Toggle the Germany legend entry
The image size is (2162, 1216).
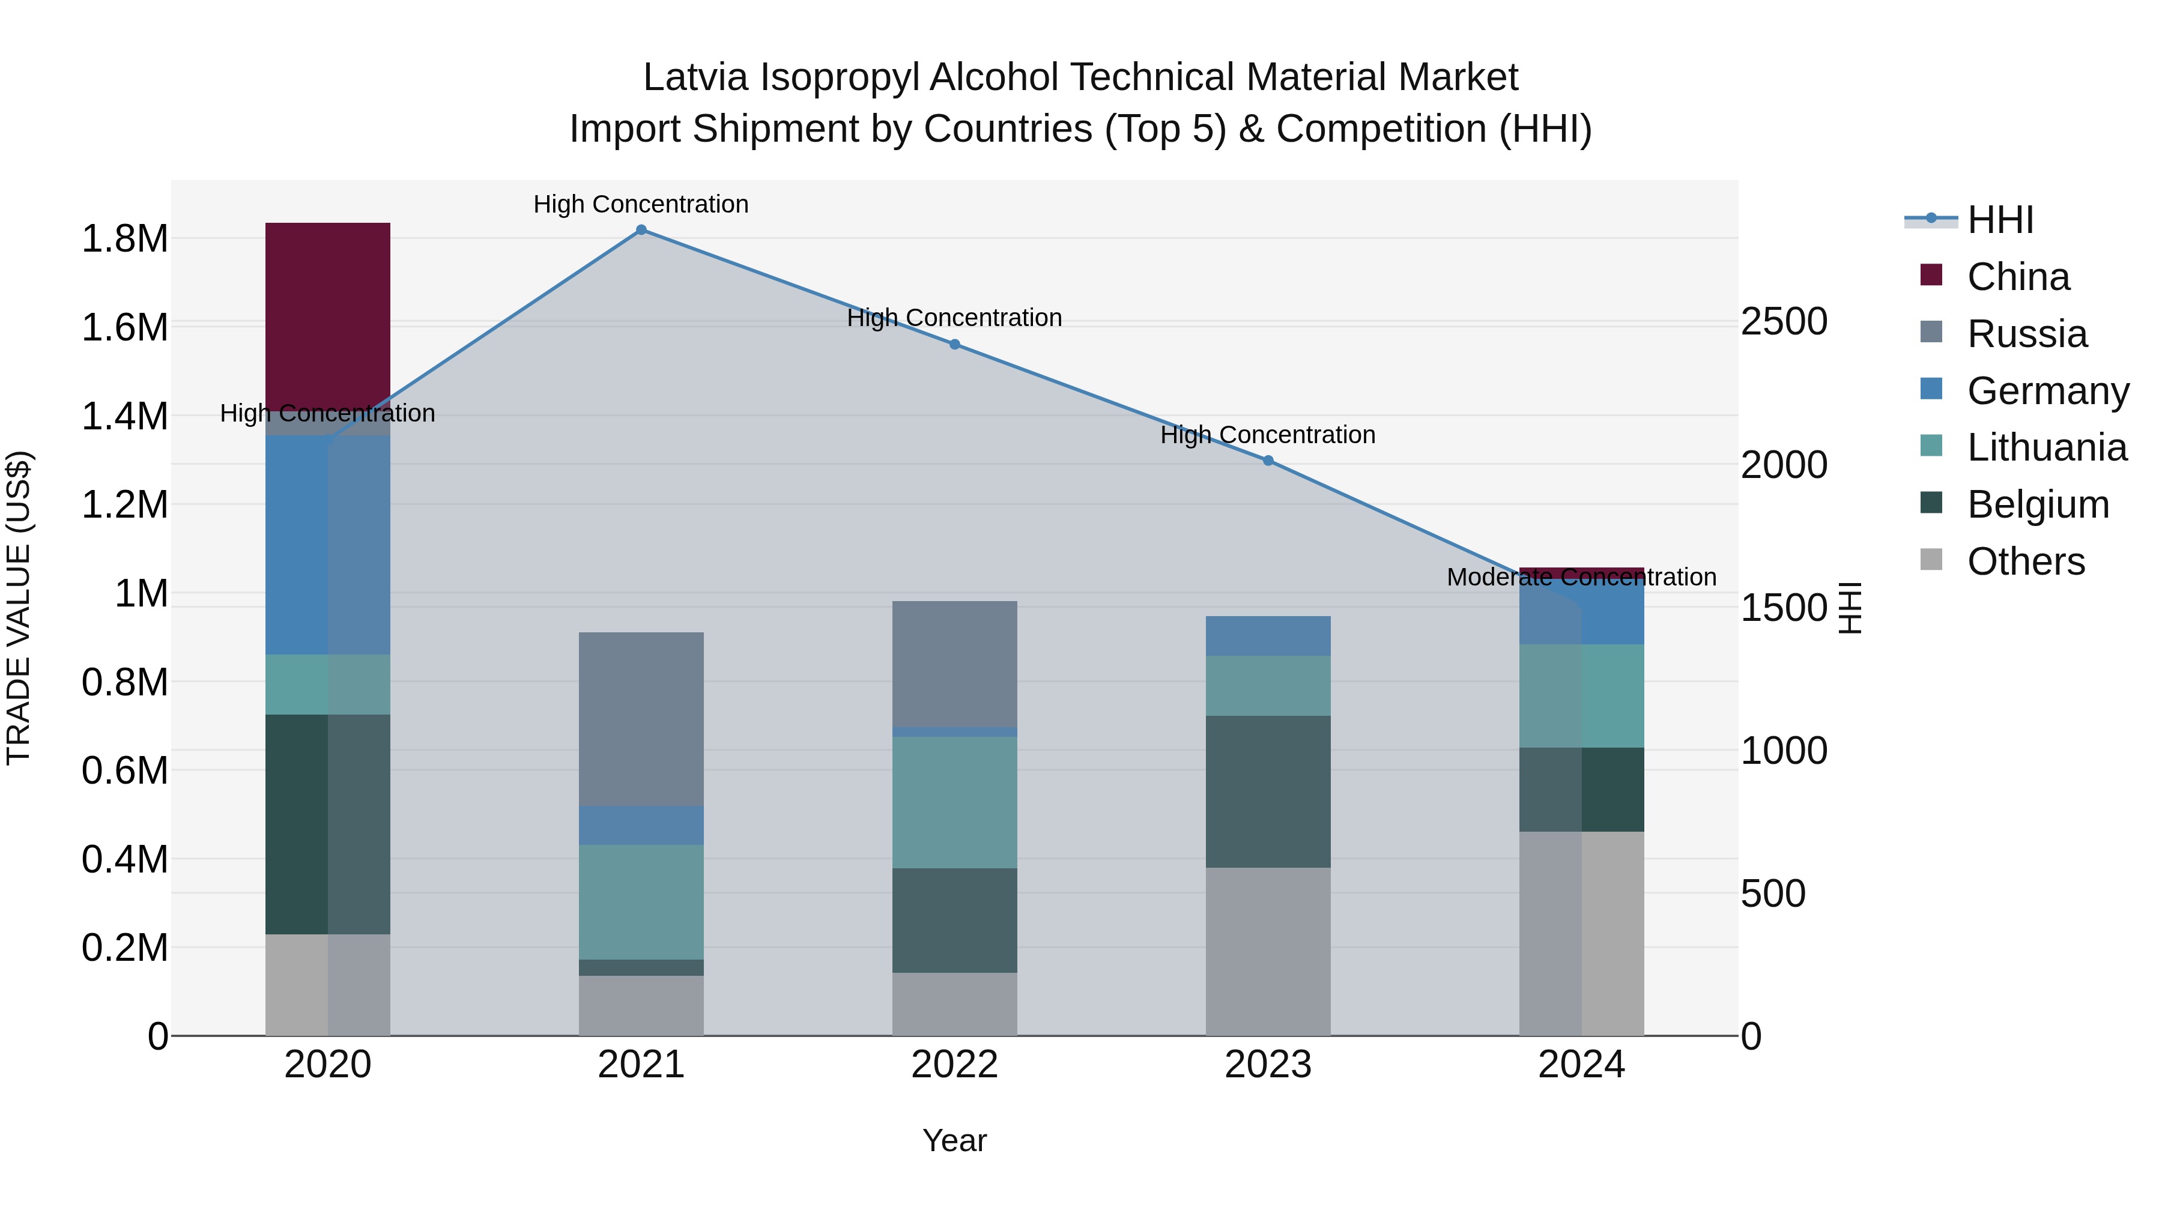(x=2024, y=391)
